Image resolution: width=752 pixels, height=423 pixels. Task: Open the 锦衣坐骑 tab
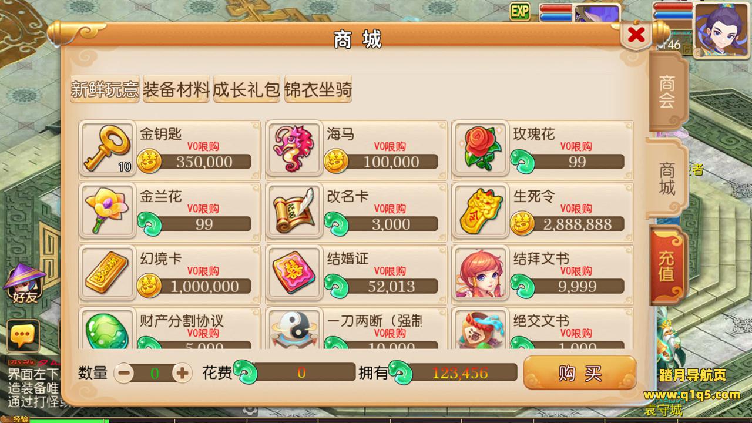click(x=318, y=90)
